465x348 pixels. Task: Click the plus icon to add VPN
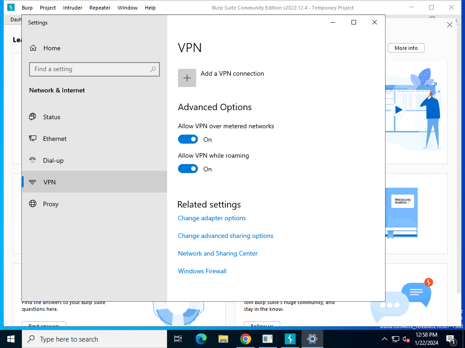tap(187, 78)
